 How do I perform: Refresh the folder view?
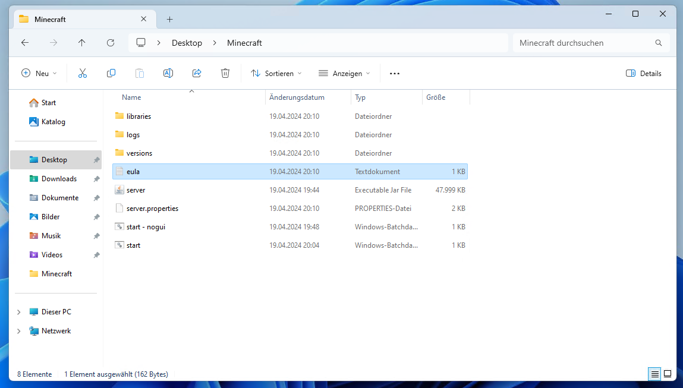point(111,43)
